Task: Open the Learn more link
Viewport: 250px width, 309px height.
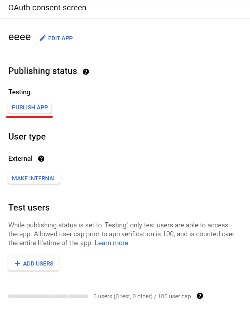Action: click(x=111, y=243)
